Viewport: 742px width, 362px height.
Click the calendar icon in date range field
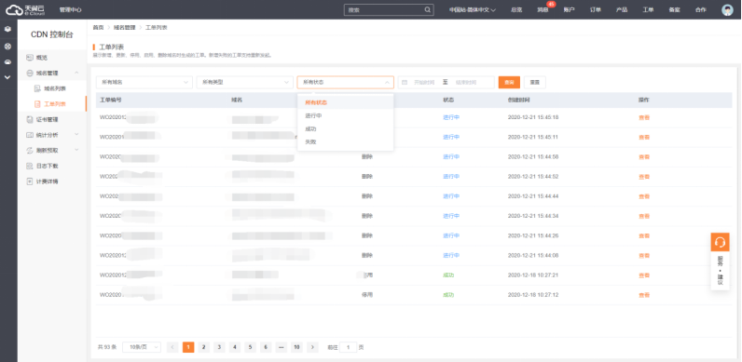[405, 82]
